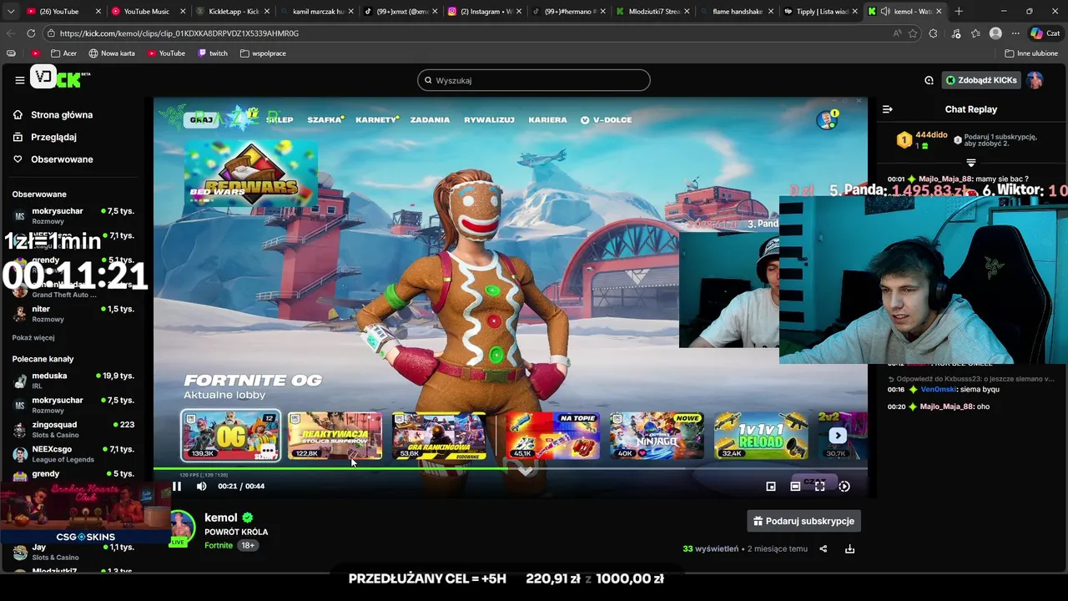Open the Acer bookmark folder
This screenshot has width=1068, height=601.
point(63,53)
